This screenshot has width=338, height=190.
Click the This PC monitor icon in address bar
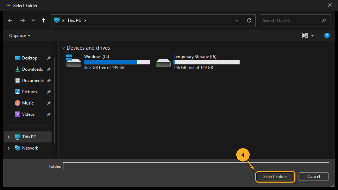pos(57,20)
